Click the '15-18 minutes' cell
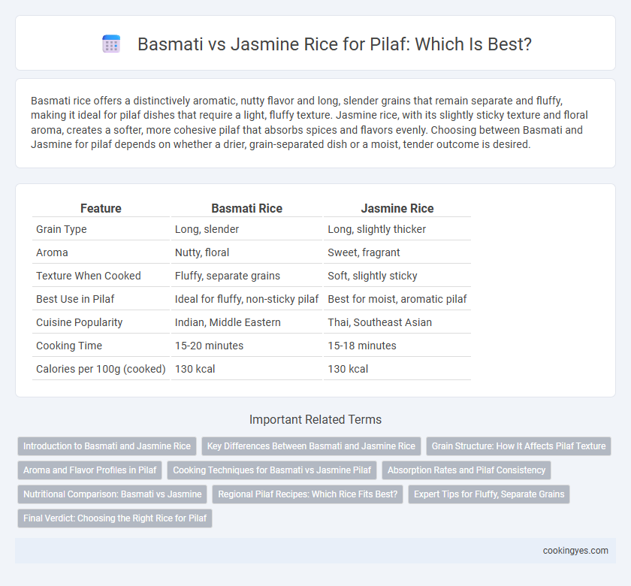 coord(362,346)
